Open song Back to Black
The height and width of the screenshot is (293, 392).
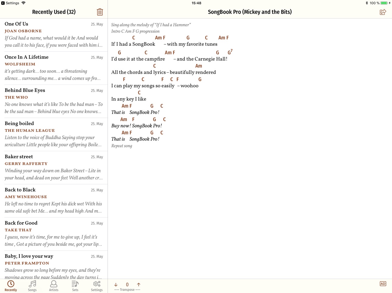(x=54, y=201)
